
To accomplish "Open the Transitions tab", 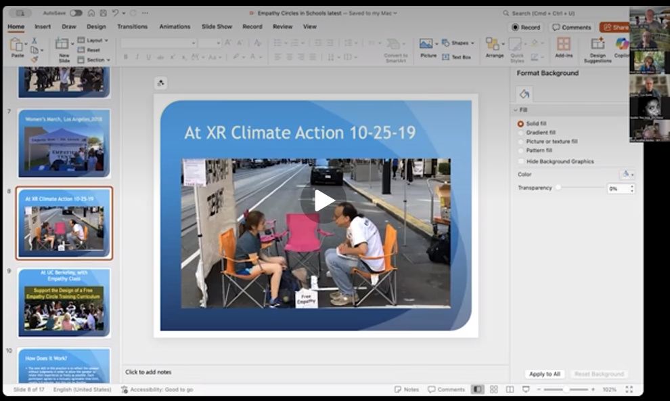I will pos(133,26).
